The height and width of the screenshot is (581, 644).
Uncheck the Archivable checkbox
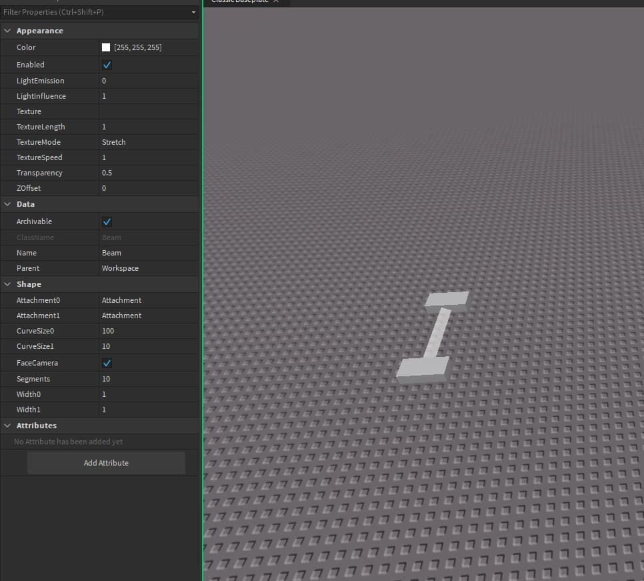[107, 221]
